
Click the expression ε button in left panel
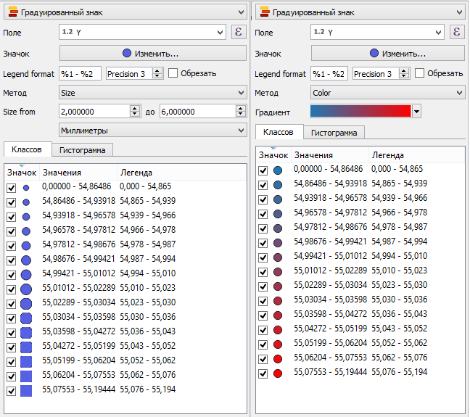pos(239,32)
